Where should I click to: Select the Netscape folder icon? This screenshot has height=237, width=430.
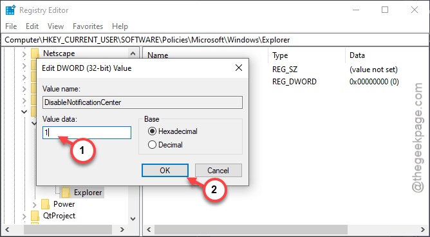coord(35,53)
